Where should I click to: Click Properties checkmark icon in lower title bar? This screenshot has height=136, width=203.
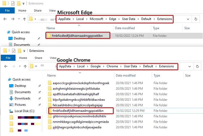click(13, 51)
